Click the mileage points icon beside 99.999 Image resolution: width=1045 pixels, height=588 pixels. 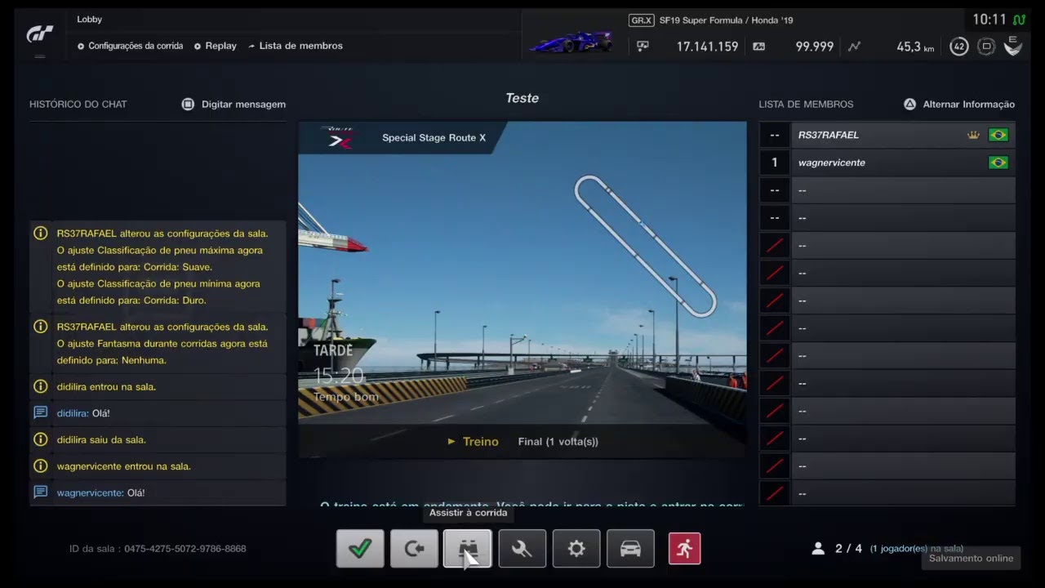(759, 47)
